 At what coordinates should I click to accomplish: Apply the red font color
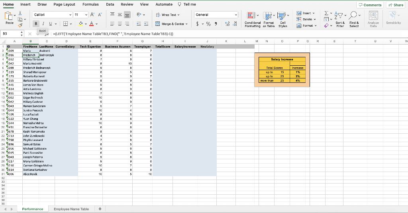[91, 23]
